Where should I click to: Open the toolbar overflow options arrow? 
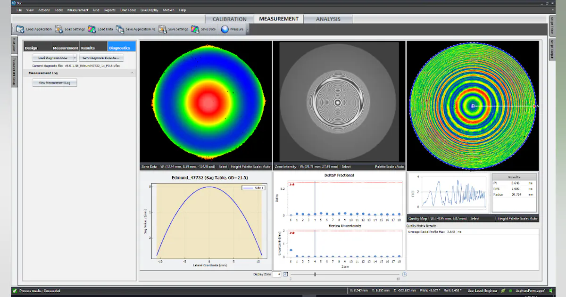pyautogui.click(x=247, y=30)
